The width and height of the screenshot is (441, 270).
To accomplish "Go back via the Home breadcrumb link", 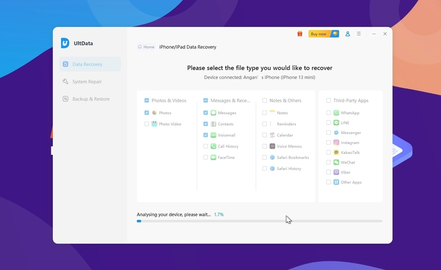I will pyautogui.click(x=146, y=47).
